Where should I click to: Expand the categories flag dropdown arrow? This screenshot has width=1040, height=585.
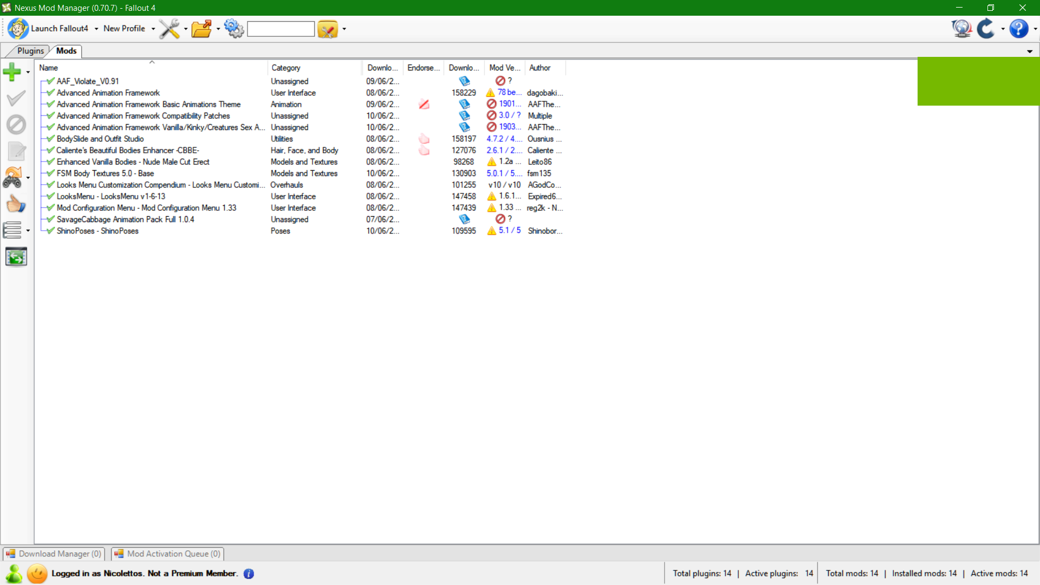344,29
